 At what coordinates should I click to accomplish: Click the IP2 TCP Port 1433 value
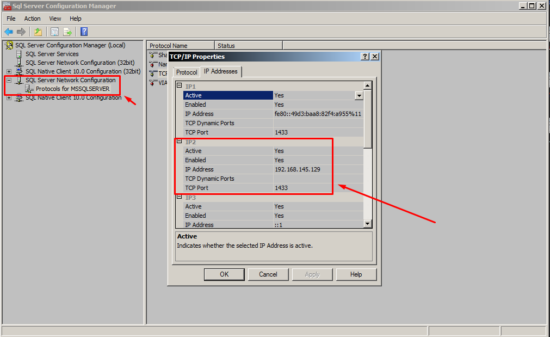tap(281, 188)
